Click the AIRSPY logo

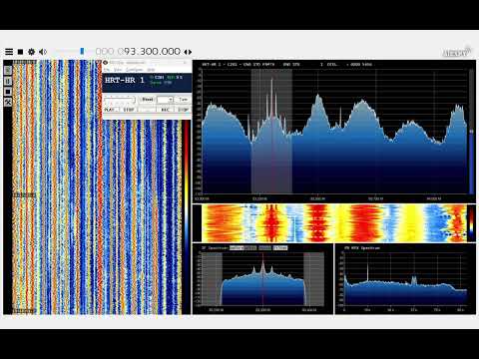(x=457, y=52)
